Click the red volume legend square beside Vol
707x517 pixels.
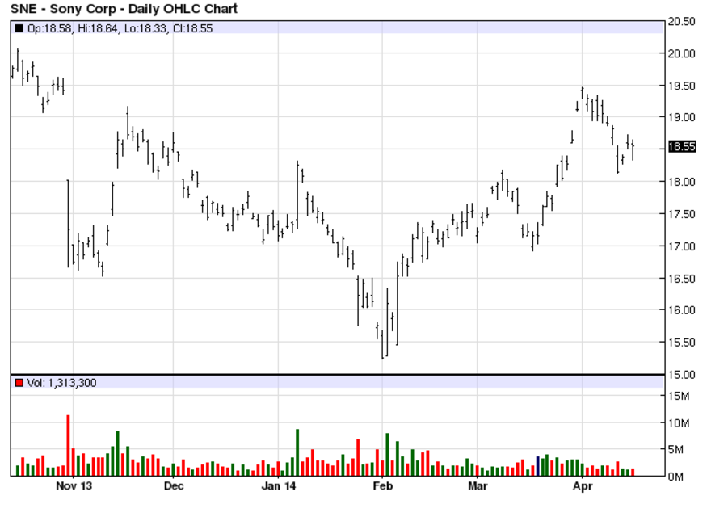click(x=19, y=383)
